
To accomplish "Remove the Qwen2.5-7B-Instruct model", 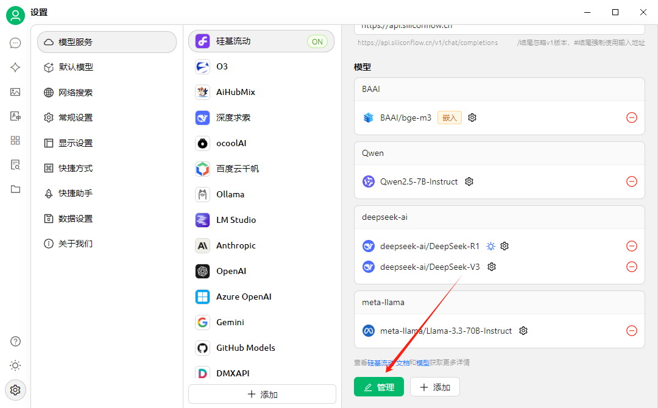I will (x=632, y=181).
